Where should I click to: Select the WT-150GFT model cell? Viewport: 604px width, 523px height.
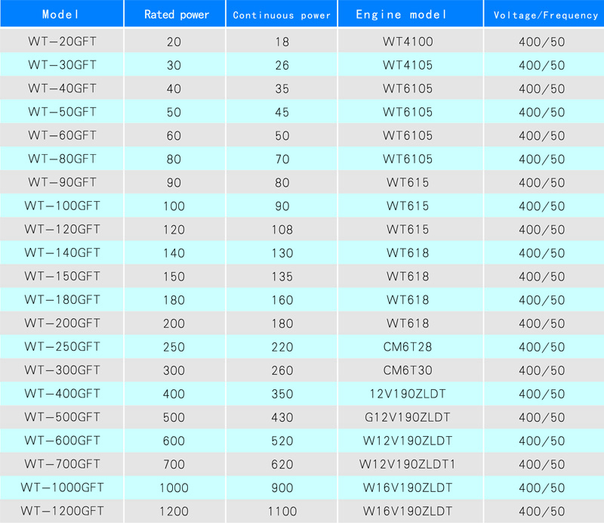pos(62,276)
